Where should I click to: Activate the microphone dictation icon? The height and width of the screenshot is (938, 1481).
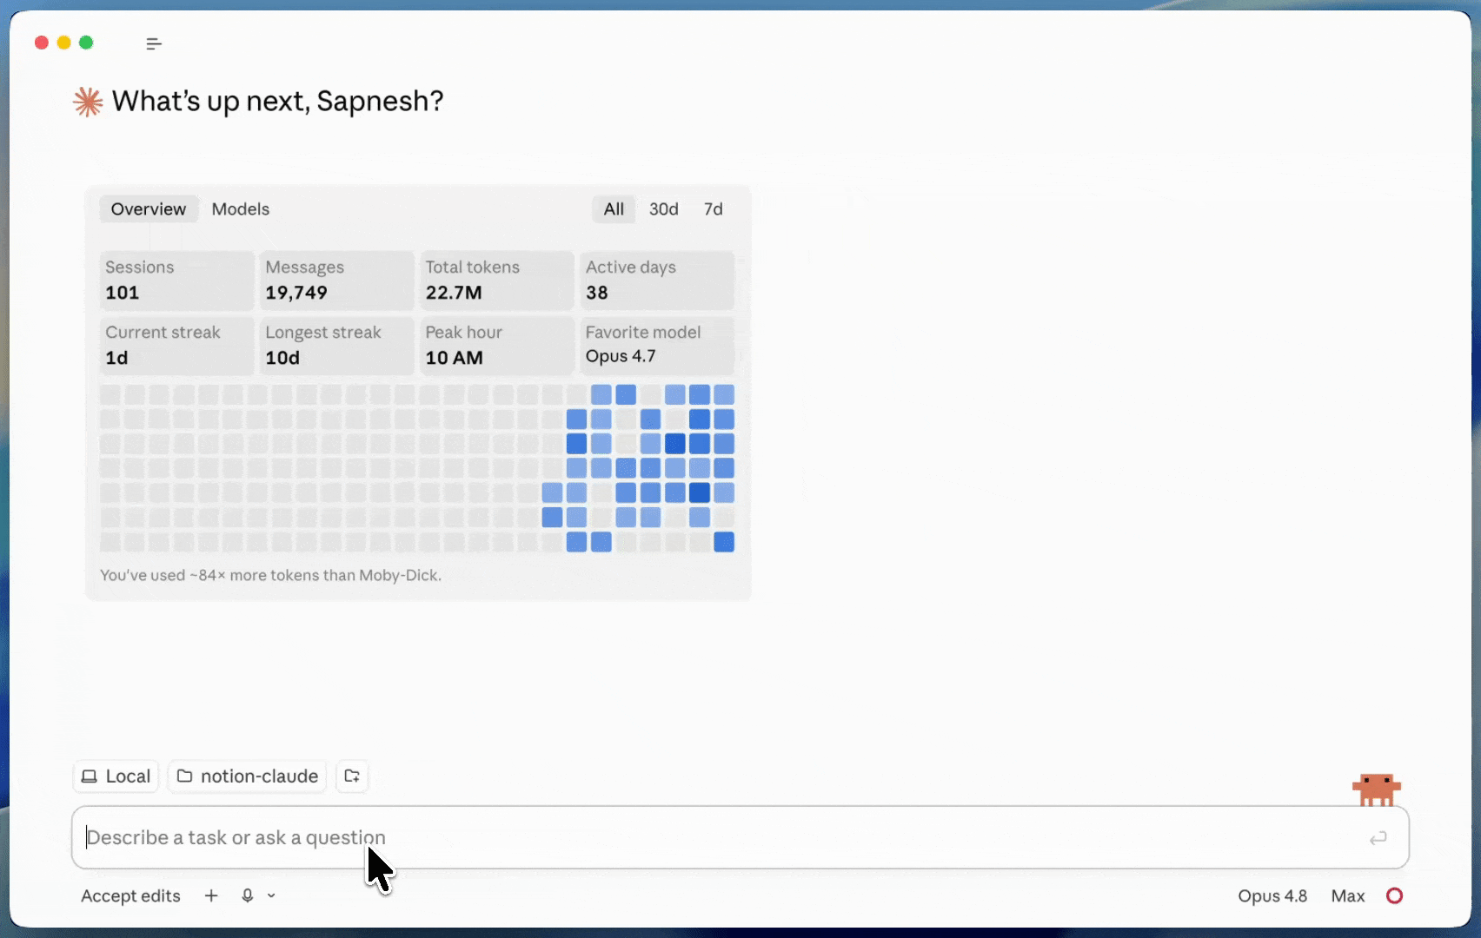248,895
